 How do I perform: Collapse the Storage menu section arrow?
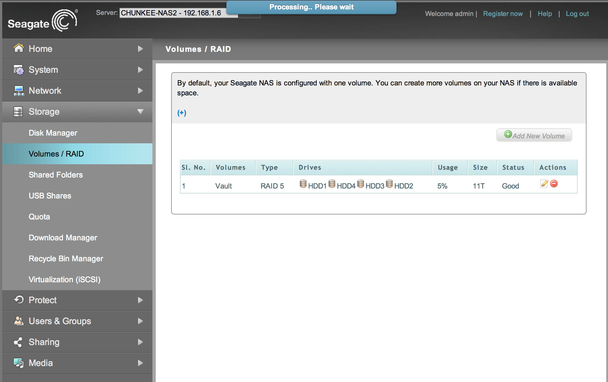(140, 111)
